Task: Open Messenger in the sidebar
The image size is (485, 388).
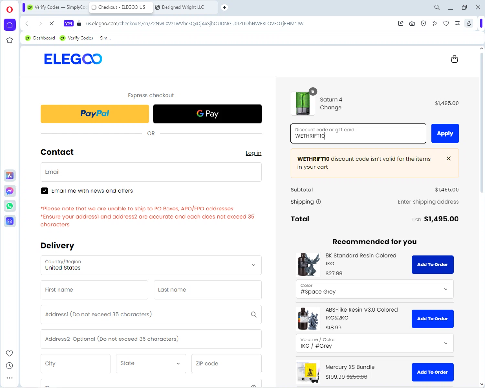Action: (10, 191)
